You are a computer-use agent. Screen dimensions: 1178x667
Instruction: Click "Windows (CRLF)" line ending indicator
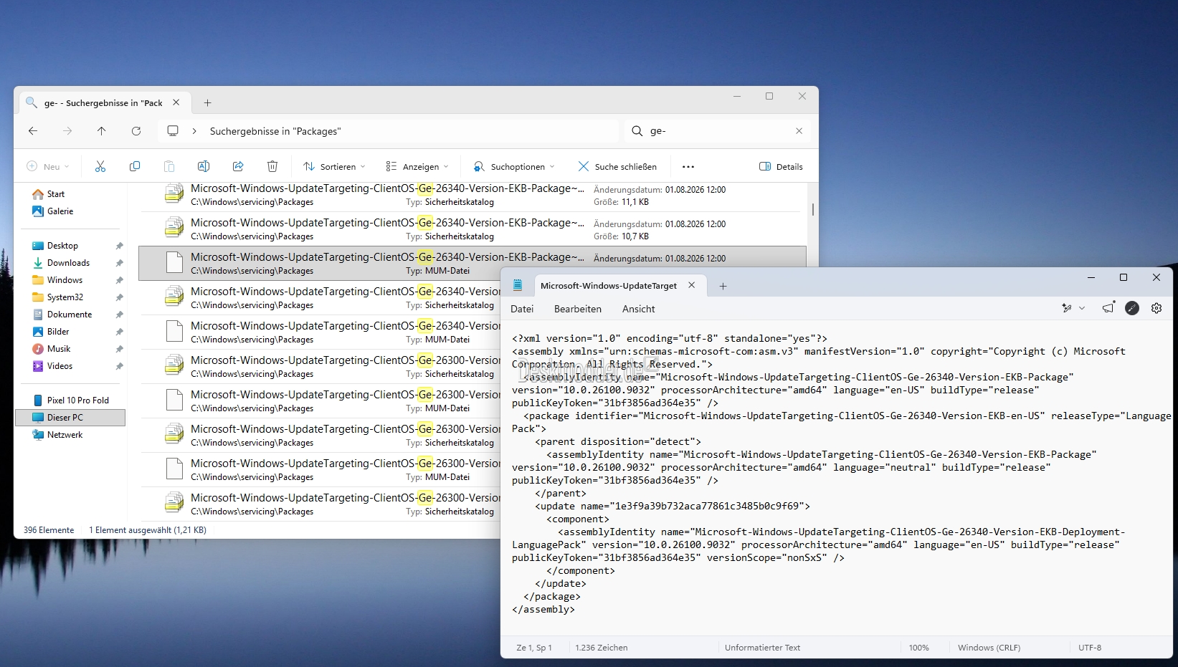[x=989, y=648]
